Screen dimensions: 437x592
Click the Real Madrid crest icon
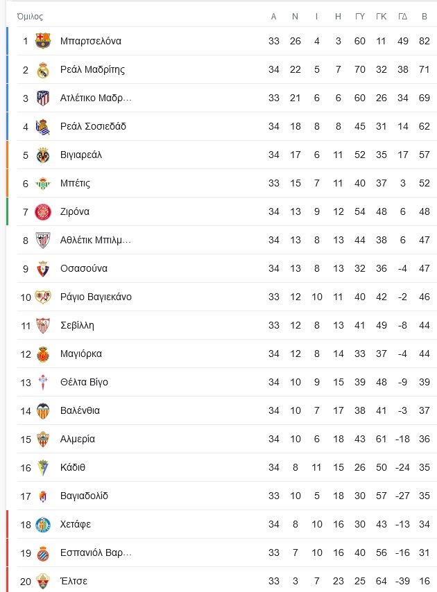click(43, 69)
